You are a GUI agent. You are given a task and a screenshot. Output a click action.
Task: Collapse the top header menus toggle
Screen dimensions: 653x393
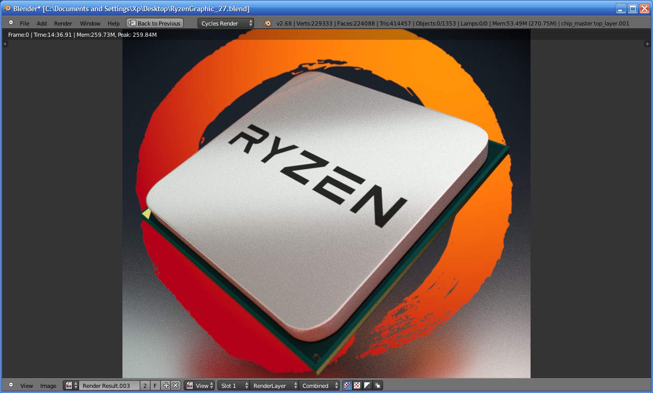tap(11, 23)
